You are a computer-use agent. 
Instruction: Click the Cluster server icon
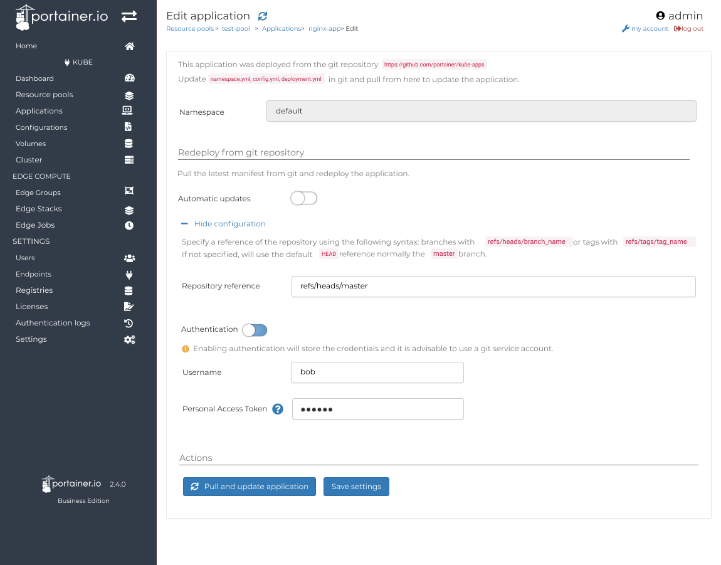pyautogui.click(x=129, y=160)
